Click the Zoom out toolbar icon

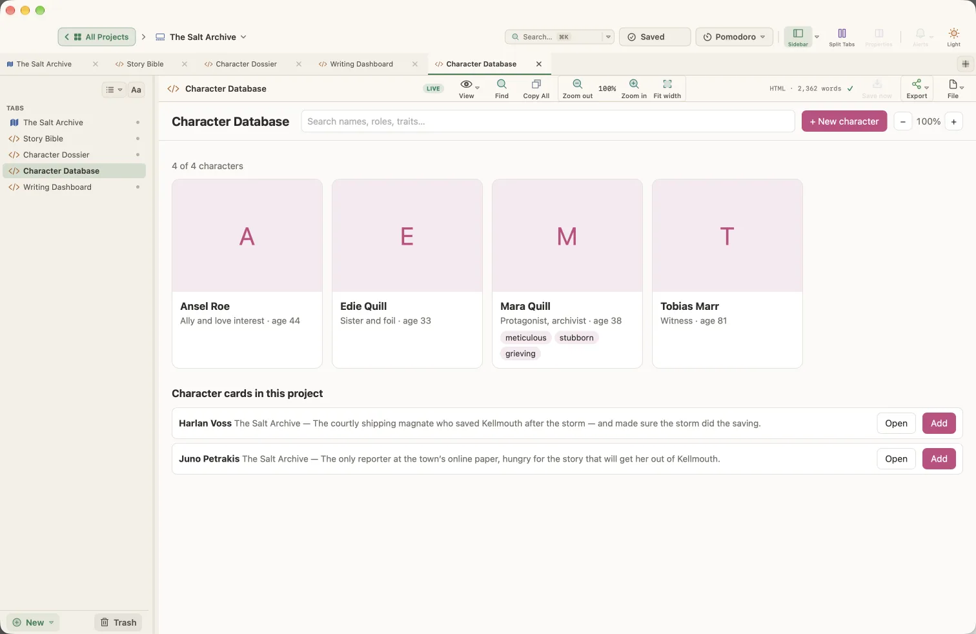(577, 85)
